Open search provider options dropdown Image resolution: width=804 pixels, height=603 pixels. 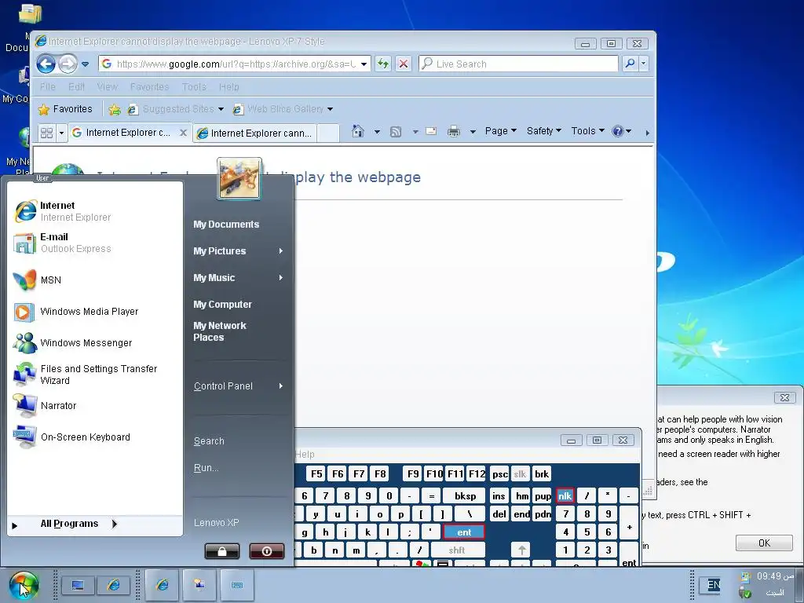644,64
